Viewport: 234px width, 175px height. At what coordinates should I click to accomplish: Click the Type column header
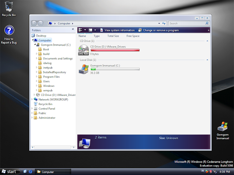[97, 36]
